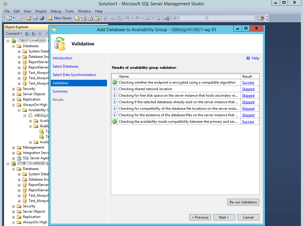Screen dimensions: 303x226
Task: Expand the Management tree node
Action: 13,148
